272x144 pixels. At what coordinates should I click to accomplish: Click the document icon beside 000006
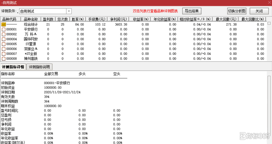click(x=3, y=49)
